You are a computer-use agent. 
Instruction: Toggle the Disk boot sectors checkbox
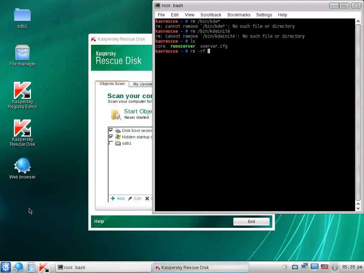pos(111,130)
